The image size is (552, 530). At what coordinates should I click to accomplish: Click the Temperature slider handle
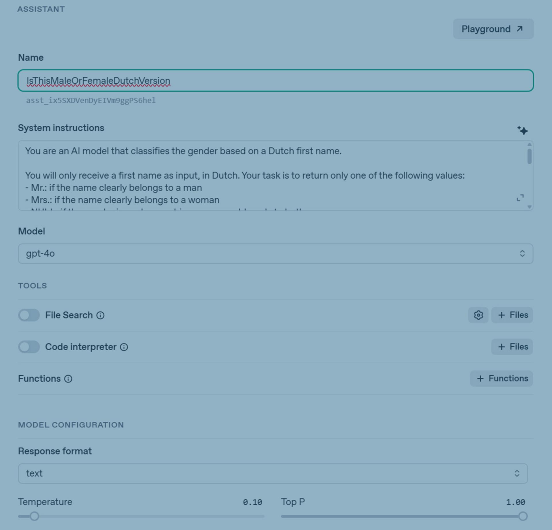click(34, 516)
